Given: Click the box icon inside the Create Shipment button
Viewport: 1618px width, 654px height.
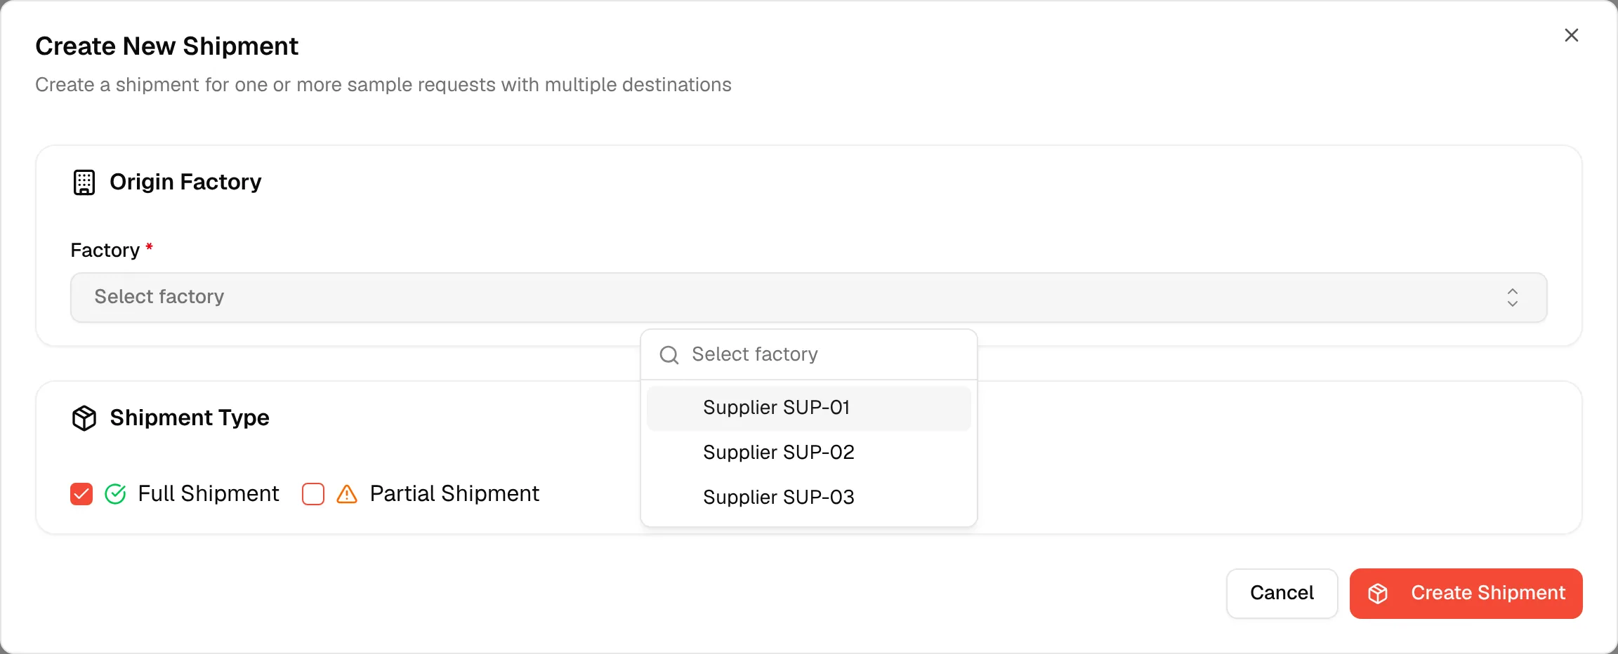Looking at the screenshot, I should [x=1378, y=594].
